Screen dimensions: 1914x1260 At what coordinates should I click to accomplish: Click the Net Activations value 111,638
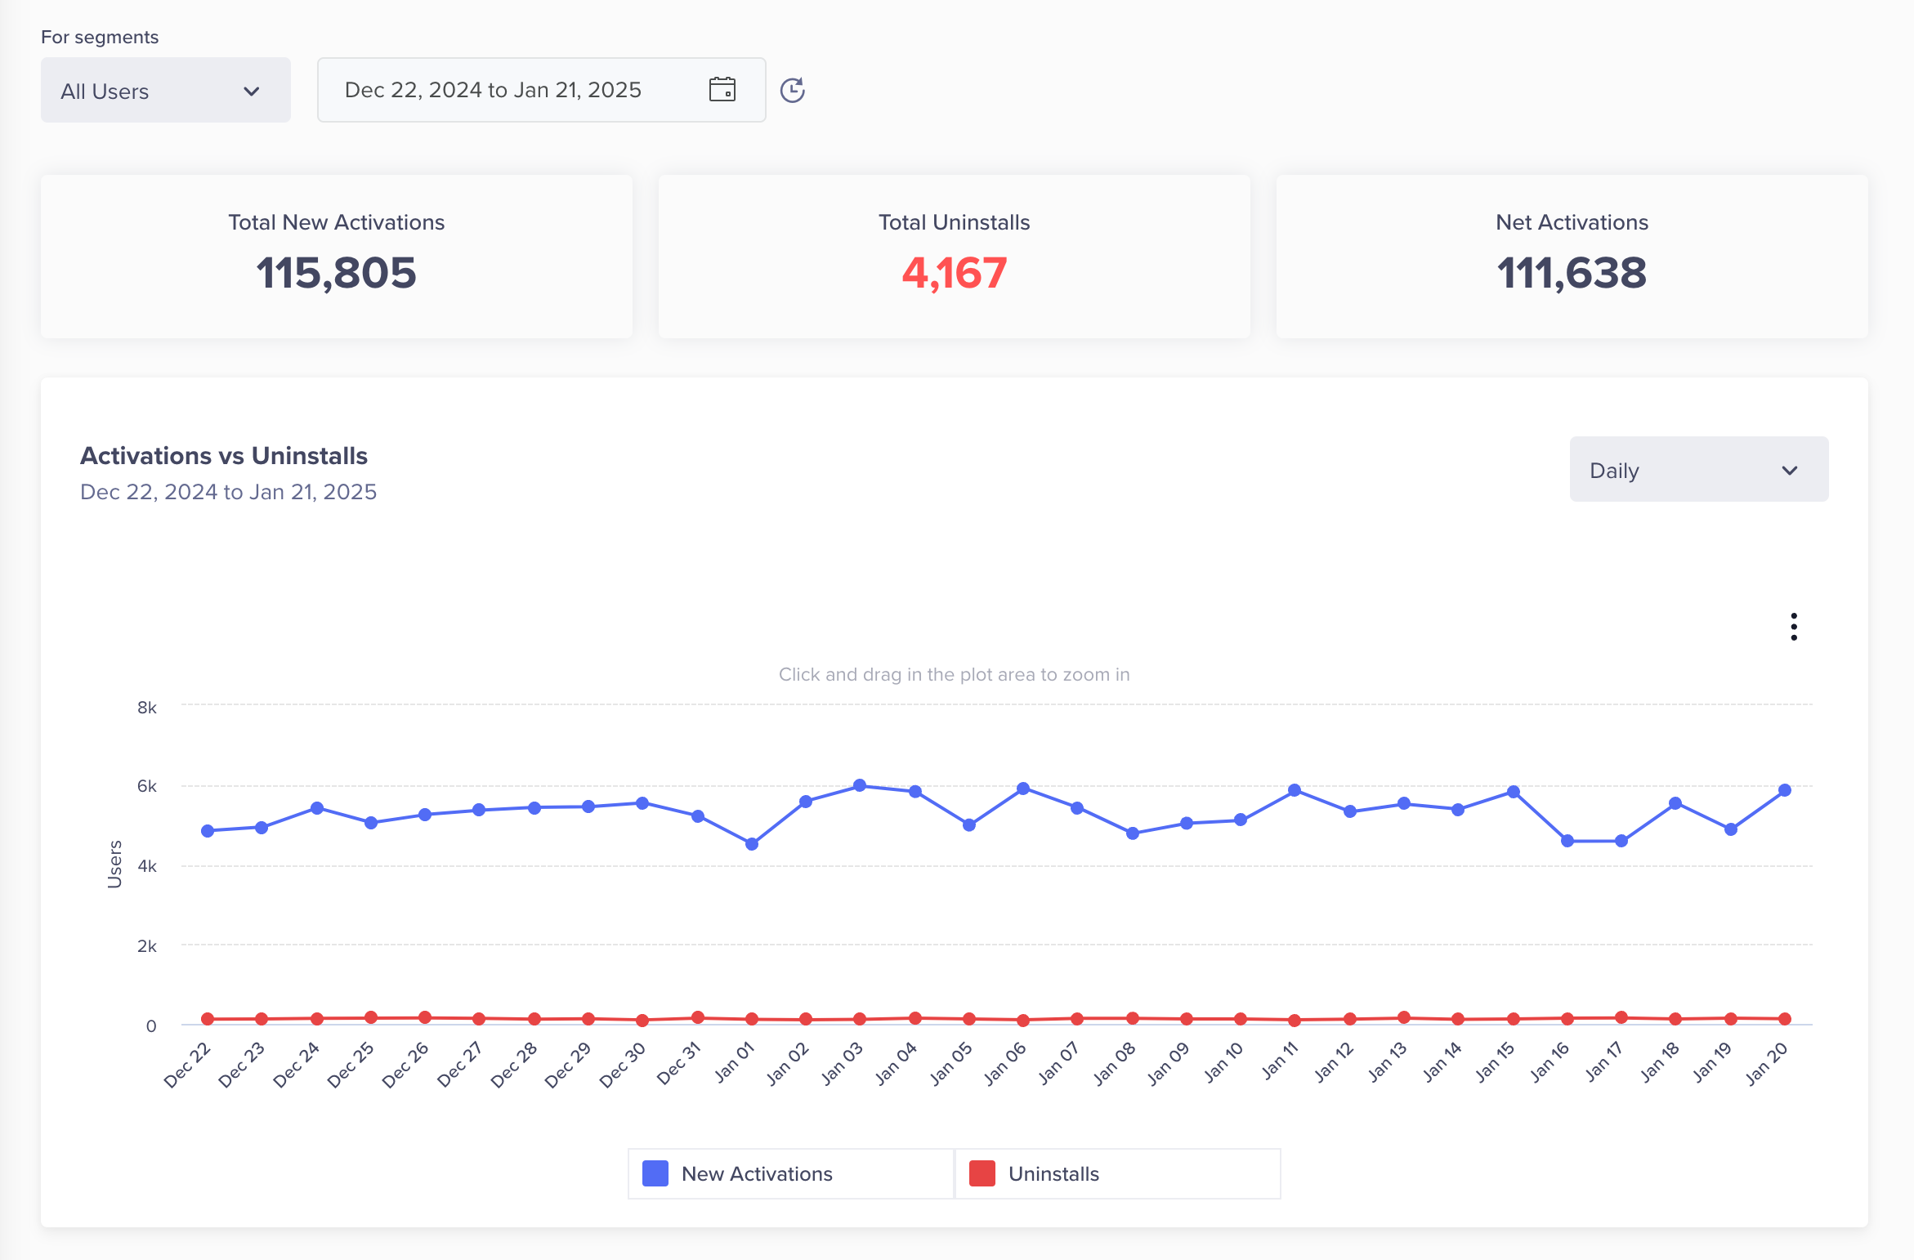coord(1572,273)
